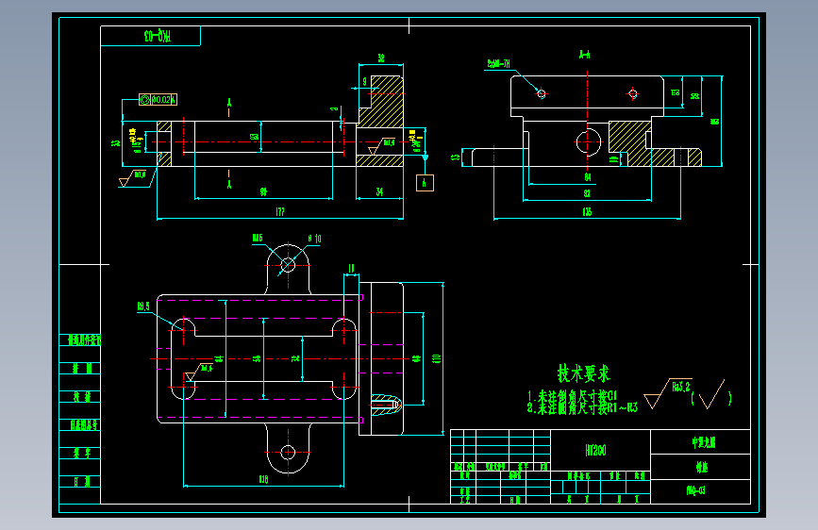Click the ⌀10 hole callout on top lug
Screen dimensions: 818x530
[314, 239]
